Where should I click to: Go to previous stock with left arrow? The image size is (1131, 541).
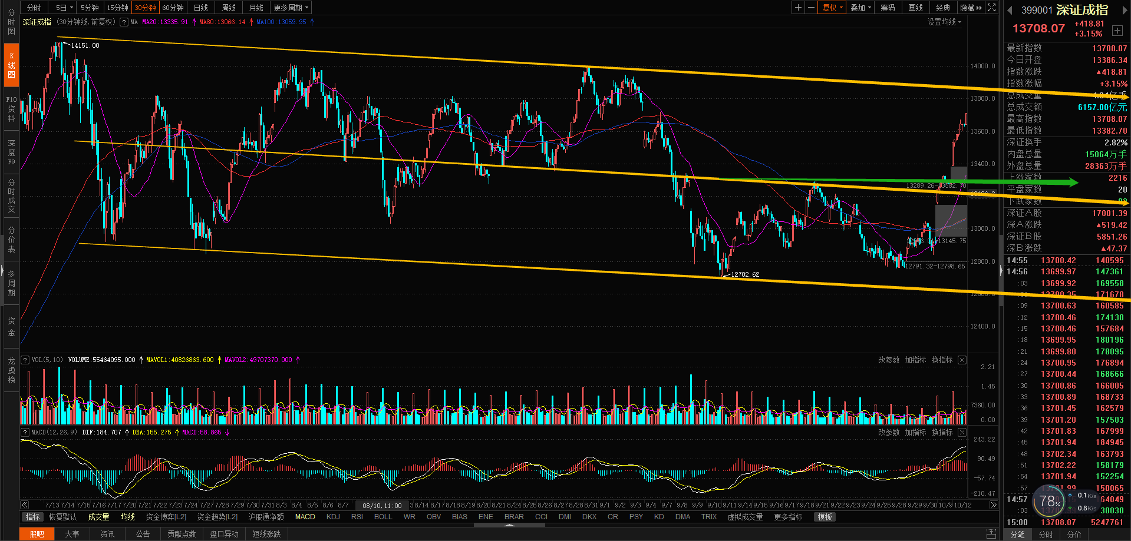click(x=1010, y=10)
